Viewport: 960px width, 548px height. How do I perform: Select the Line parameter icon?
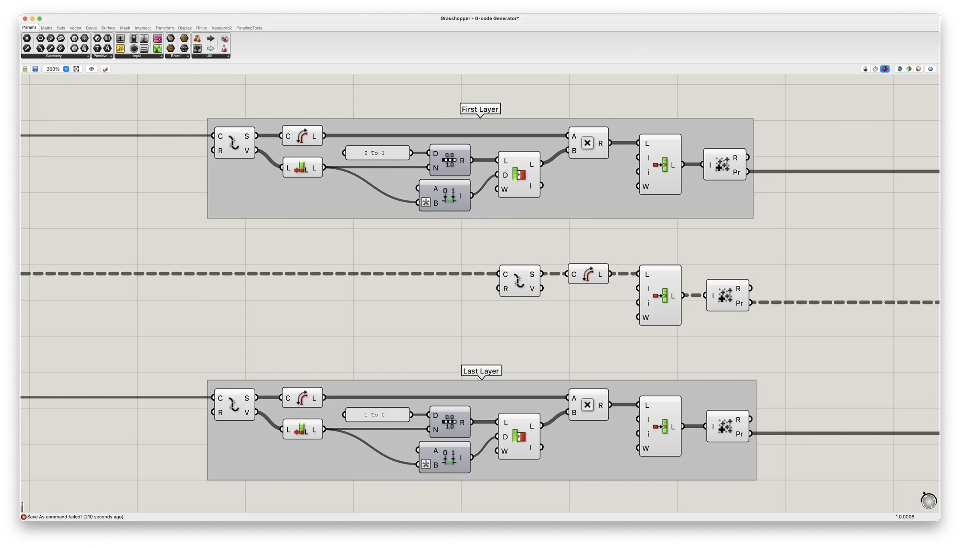[x=51, y=48]
